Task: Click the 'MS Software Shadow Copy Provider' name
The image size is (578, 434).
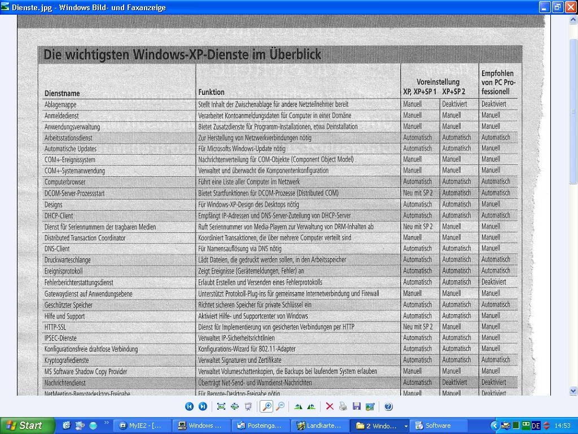Action: click(x=86, y=372)
